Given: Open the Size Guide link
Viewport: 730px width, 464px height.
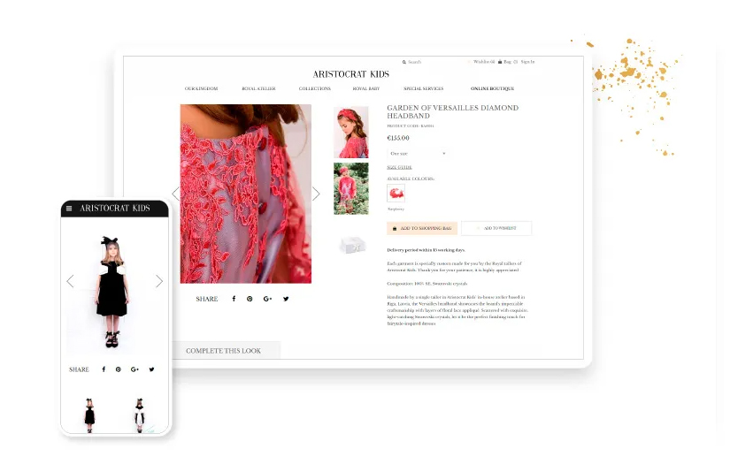Looking at the screenshot, I should [x=399, y=167].
